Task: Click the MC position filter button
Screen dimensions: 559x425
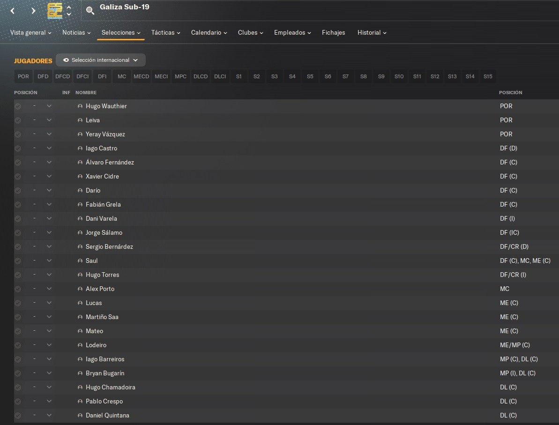Action: 122,76
